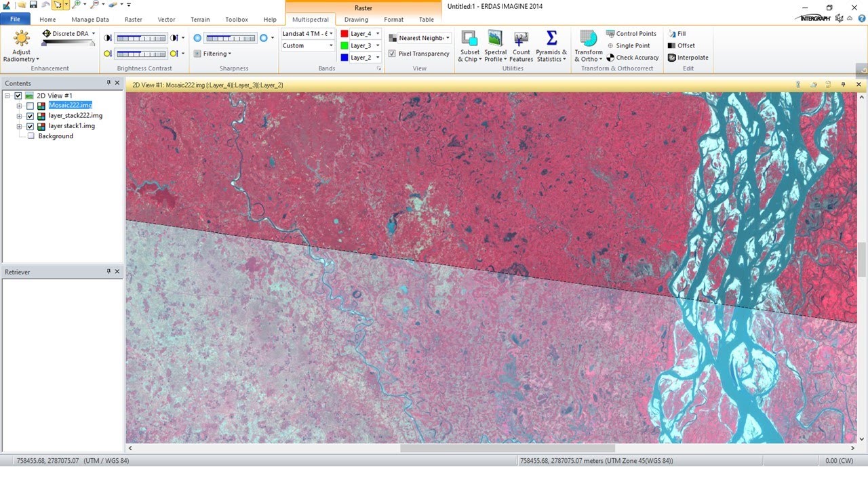Uncheck layer_stack222.img visibility checkbox
Screen dimensions: 868x488
[x=30, y=116]
